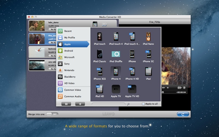Select the iPod Shuffle profile

[x=116, y=56]
